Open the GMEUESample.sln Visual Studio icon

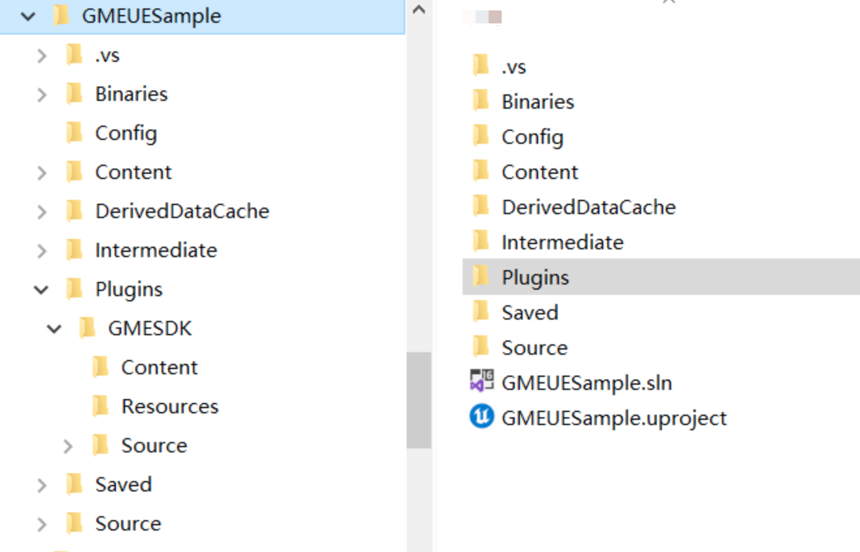[481, 382]
